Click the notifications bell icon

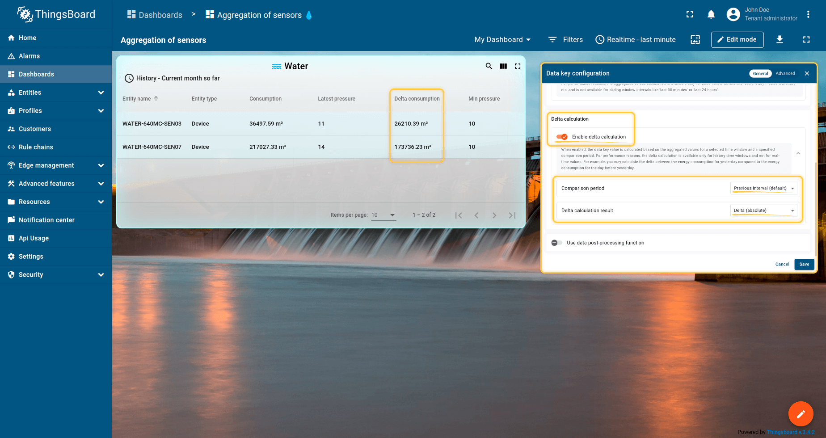point(711,15)
